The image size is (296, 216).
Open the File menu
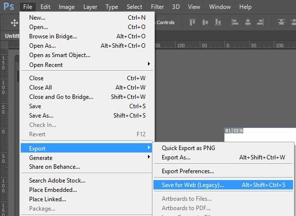coord(28,7)
